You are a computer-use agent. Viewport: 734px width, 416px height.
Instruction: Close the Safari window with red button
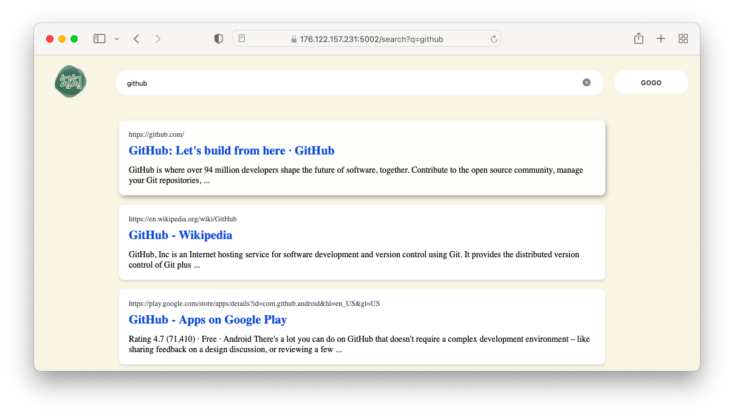pos(50,39)
